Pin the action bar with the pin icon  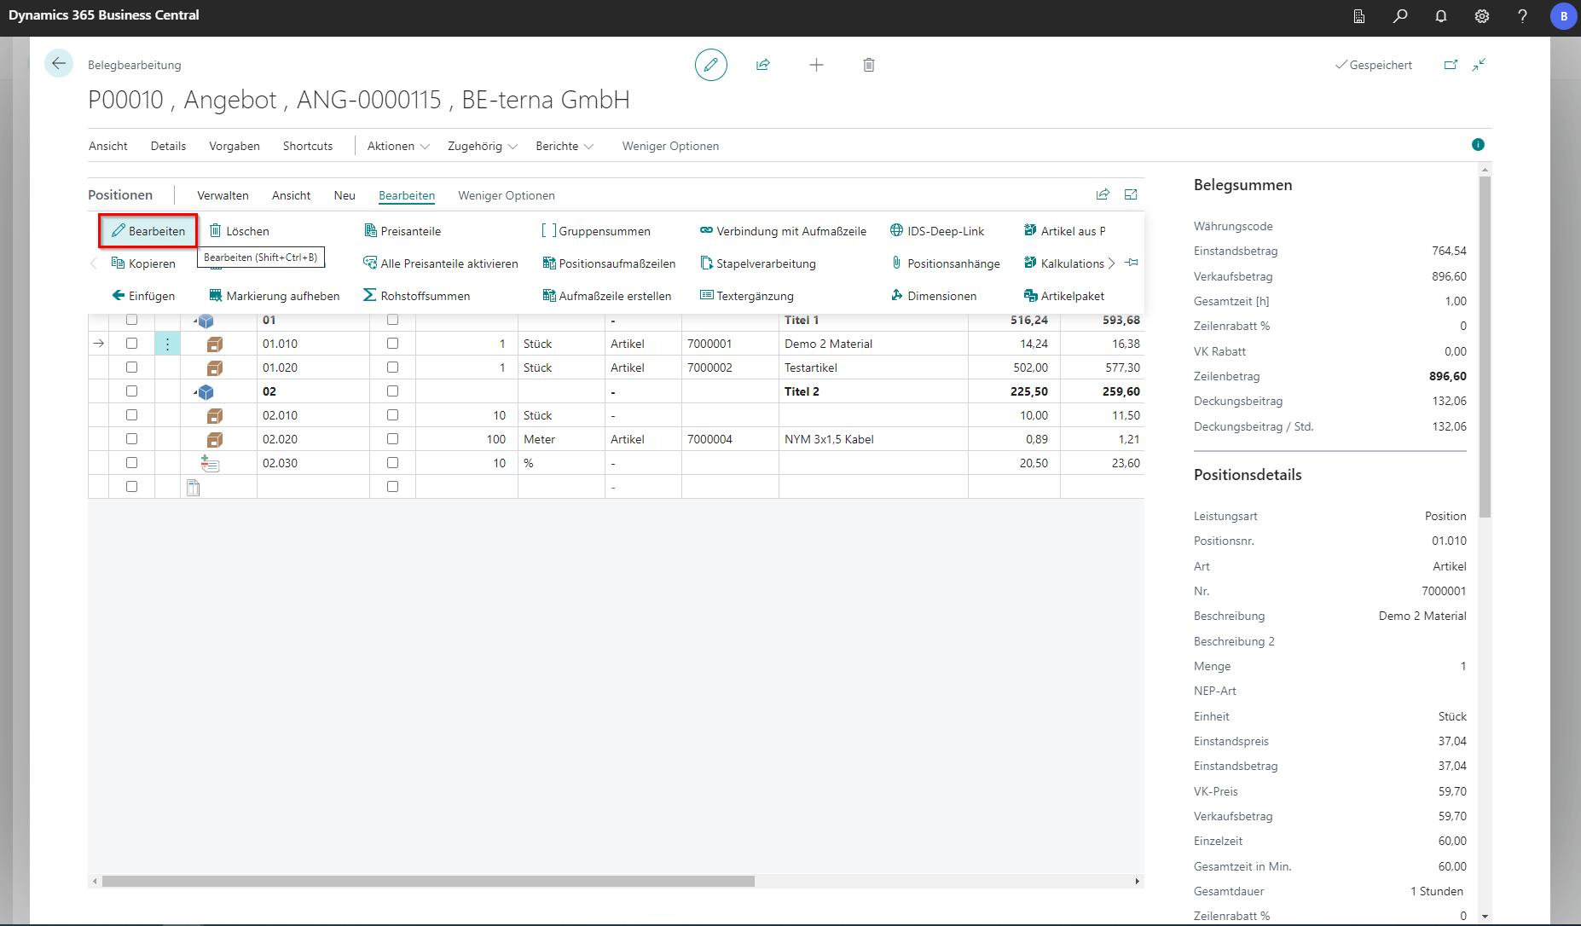[x=1132, y=263]
